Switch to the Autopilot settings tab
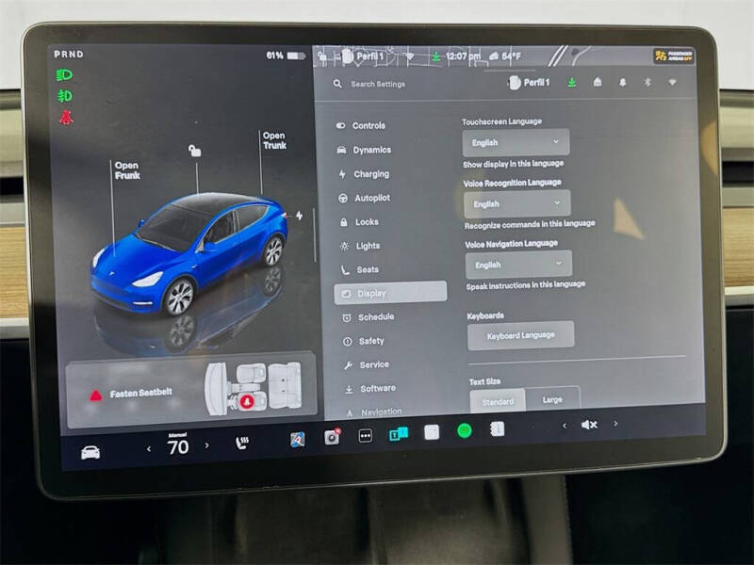The width and height of the screenshot is (754, 565). tap(369, 198)
